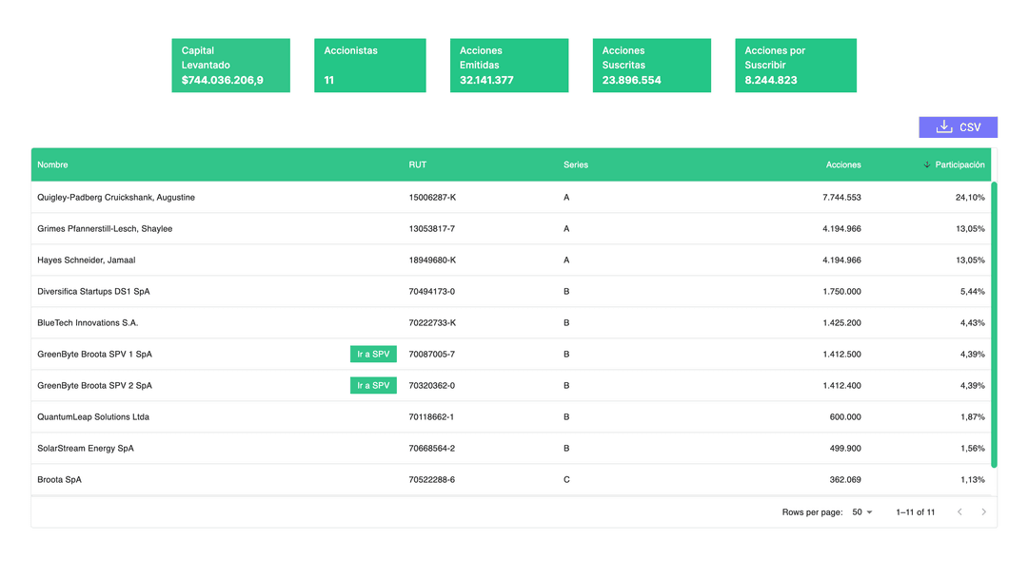Viewport: 1028px width, 578px height.
Task: Select the Acciones Suscritas card
Action: tap(651, 66)
